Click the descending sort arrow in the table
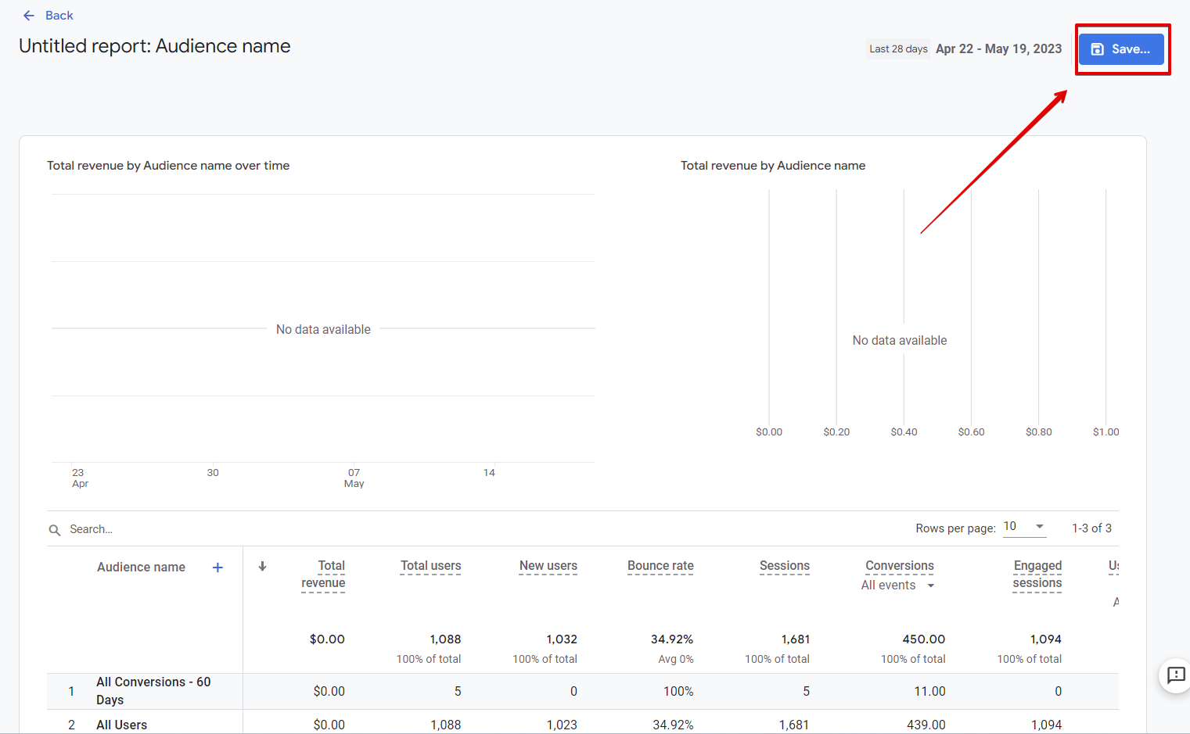Viewport: 1190px width, 734px height. click(262, 567)
